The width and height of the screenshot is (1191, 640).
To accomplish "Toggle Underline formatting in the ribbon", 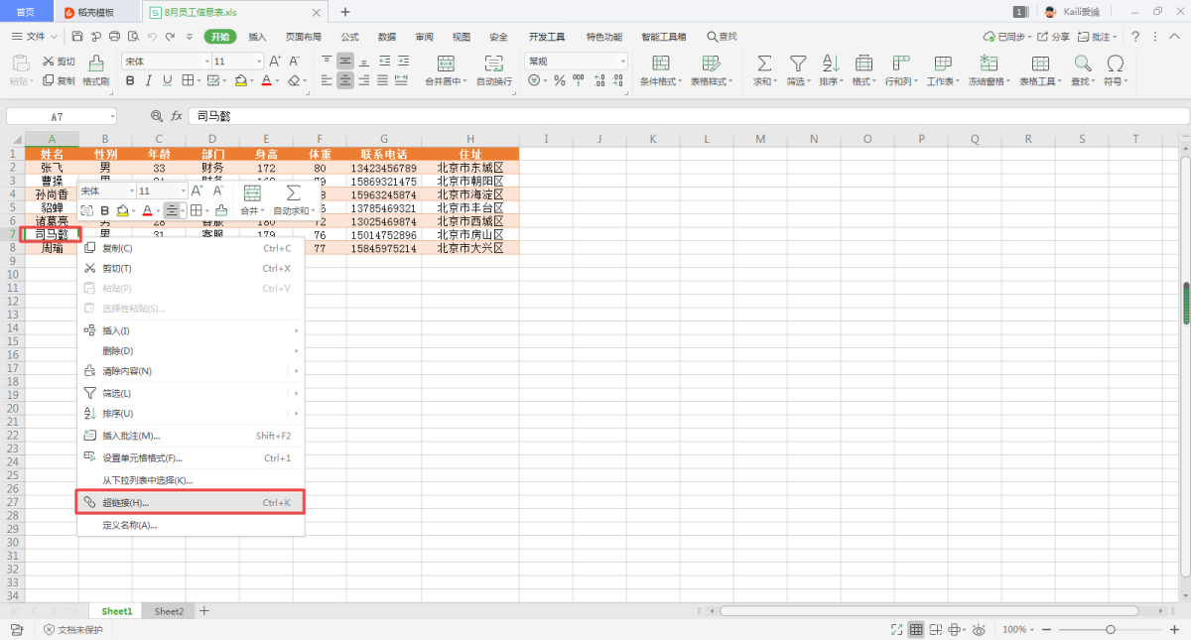I will click(167, 80).
